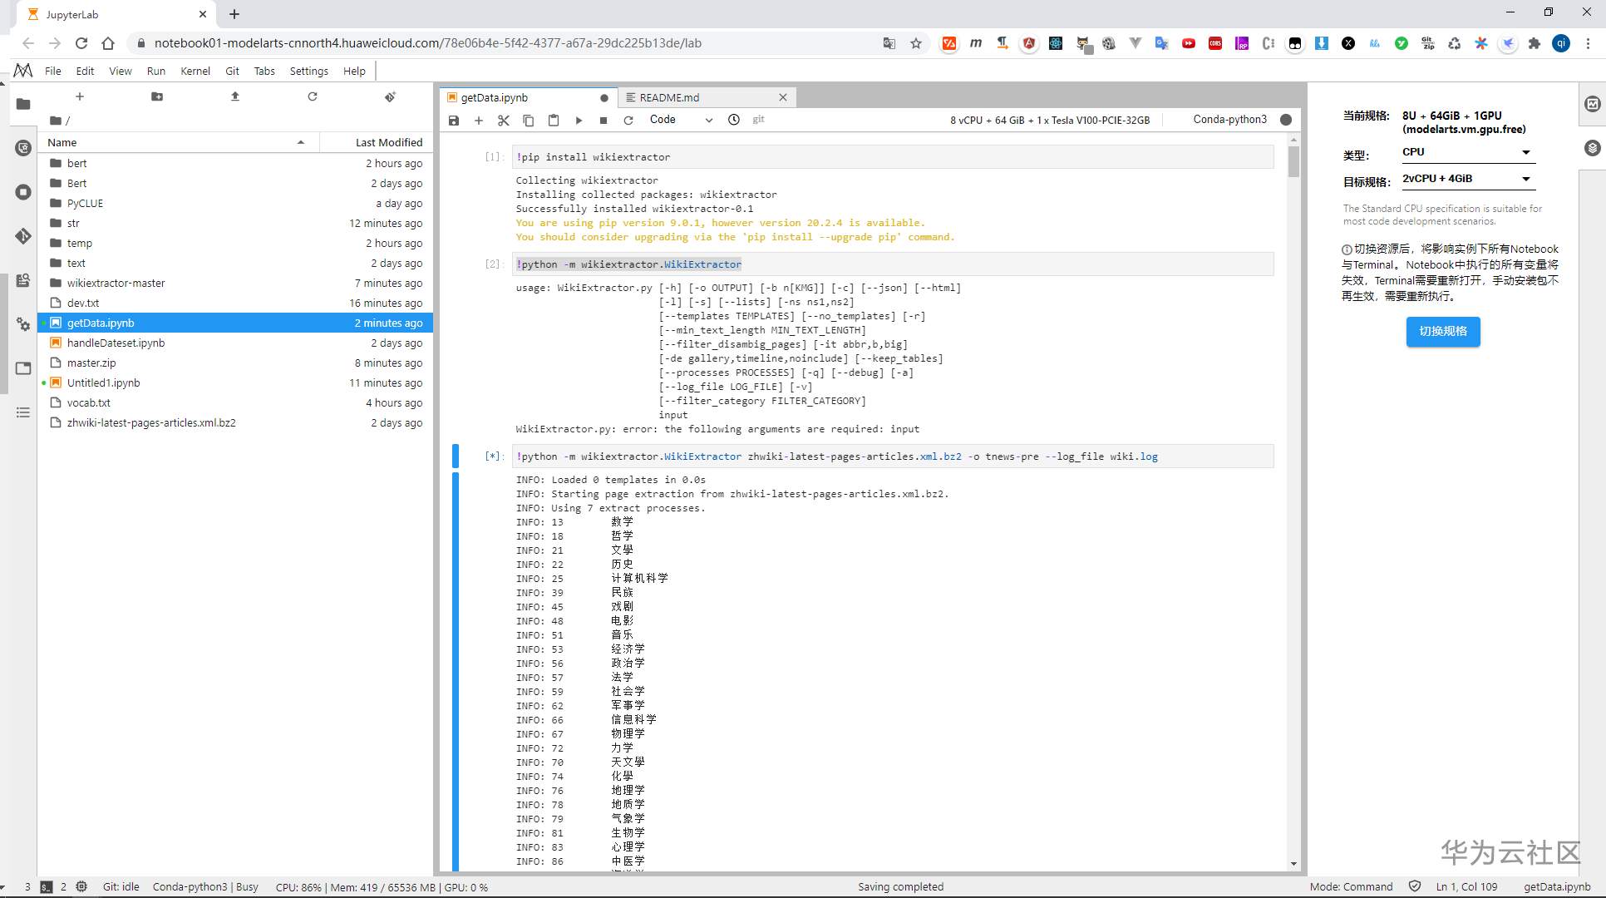Bookmark the page with the star icon
The image size is (1606, 898).
point(916,43)
